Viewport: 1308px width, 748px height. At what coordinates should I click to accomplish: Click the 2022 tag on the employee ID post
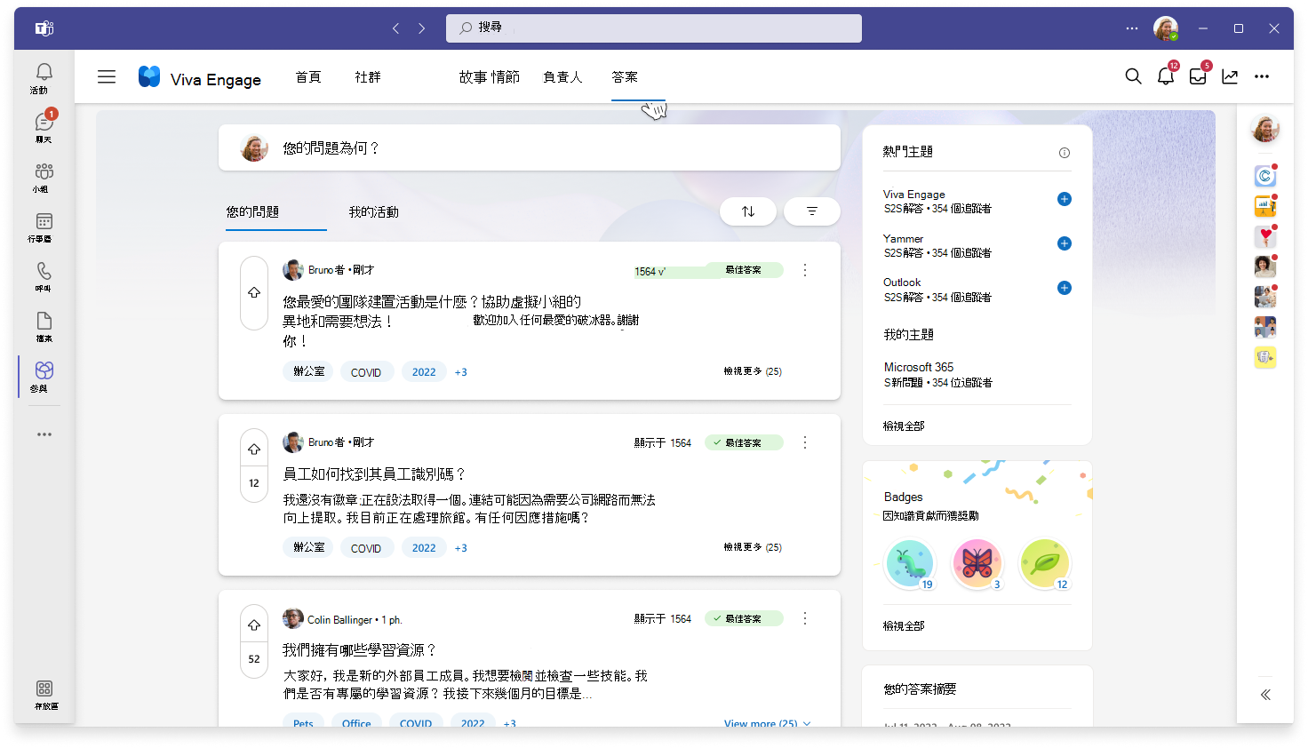point(424,548)
